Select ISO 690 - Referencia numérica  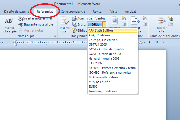tap(113, 72)
